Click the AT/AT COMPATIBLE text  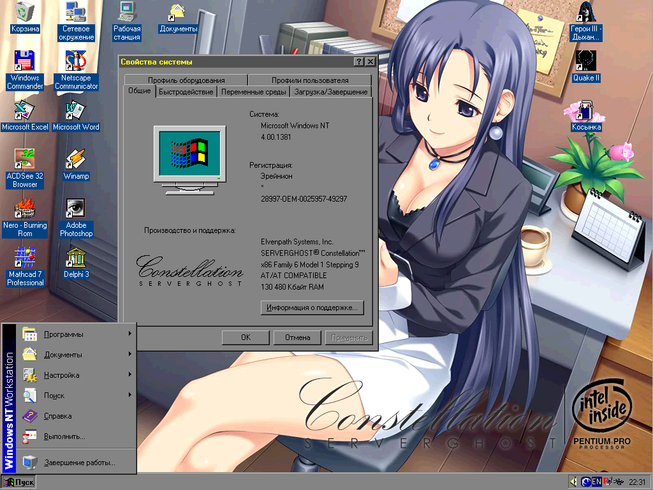293,276
